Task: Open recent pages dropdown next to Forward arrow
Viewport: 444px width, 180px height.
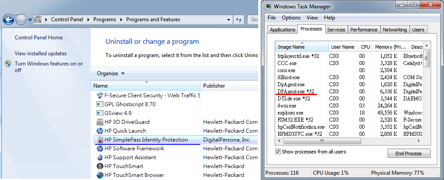Action: (30, 20)
